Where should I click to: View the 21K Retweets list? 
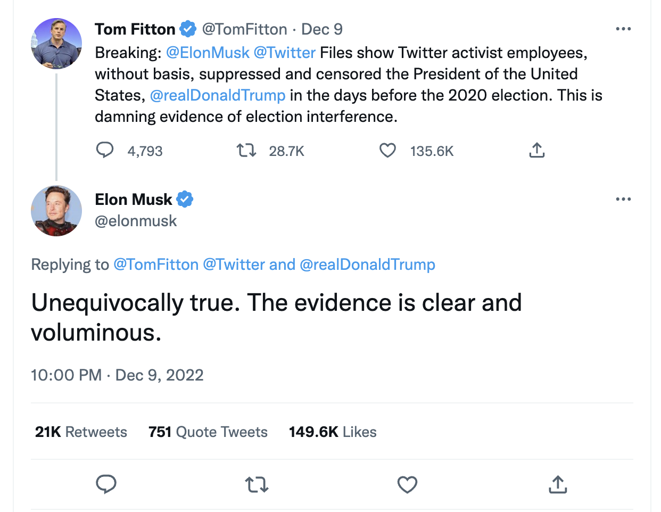80,432
